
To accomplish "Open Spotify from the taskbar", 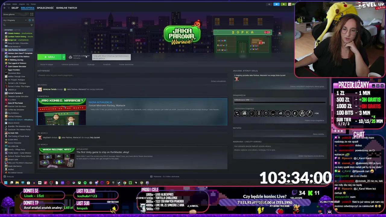I will (x=85, y=183).
